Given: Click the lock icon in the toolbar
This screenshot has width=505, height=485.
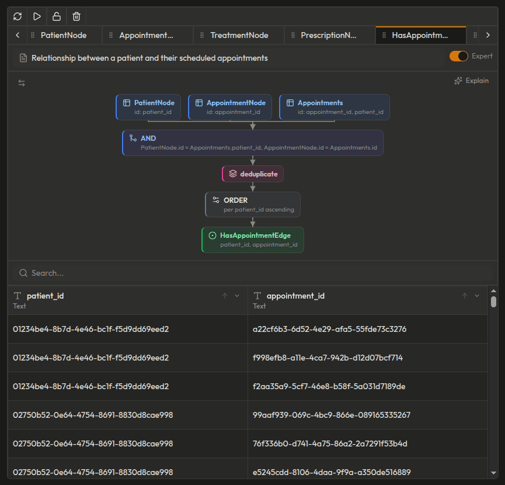Looking at the screenshot, I should 56,16.
